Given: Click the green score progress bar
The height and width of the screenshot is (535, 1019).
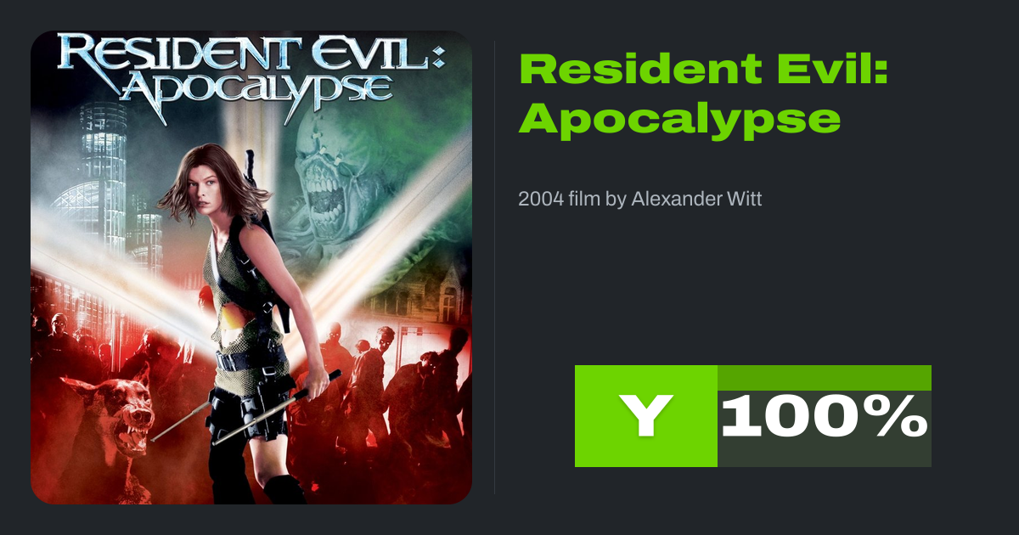Looking at the screenshot, I should point(825,378).
